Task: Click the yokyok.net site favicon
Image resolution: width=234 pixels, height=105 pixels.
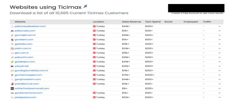Action: (x=12, y=66)
